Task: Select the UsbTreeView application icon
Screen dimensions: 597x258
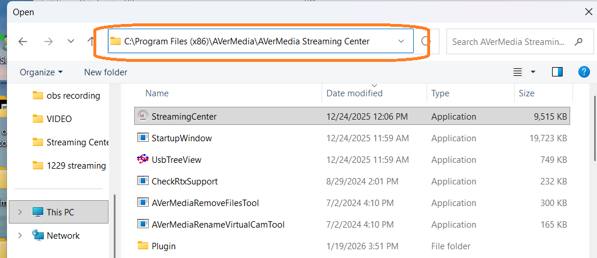Action: 142,159
